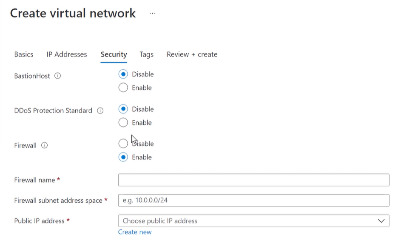Focus the Firewall name input field
401x252 pixels.
coord(254,180)
